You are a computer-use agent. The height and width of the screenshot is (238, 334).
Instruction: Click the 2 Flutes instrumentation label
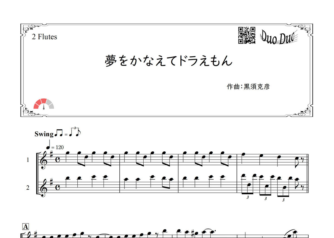point(45,37)
